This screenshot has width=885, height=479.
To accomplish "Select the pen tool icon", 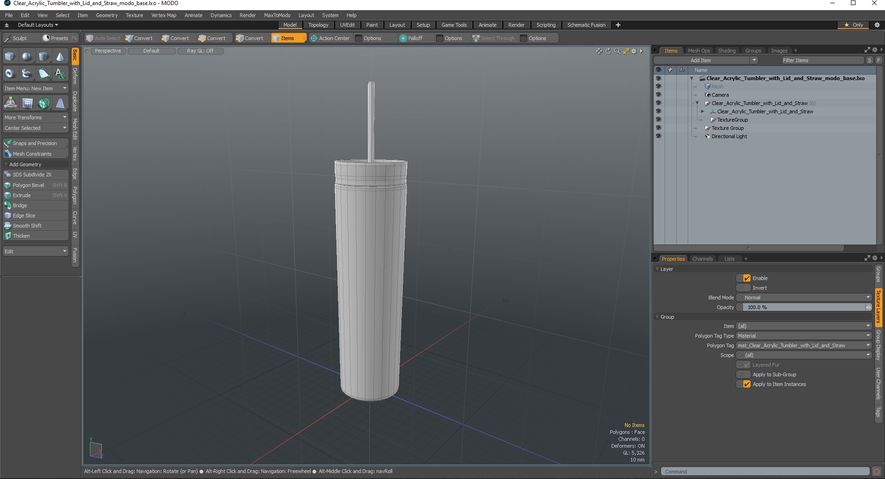I will pyautogui.click(x=43, y=73).
